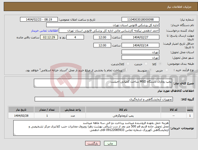This screenshot has width=198, height=150.
Task: Click the تاریخ نیاز column header
Action: click(21, 110)
